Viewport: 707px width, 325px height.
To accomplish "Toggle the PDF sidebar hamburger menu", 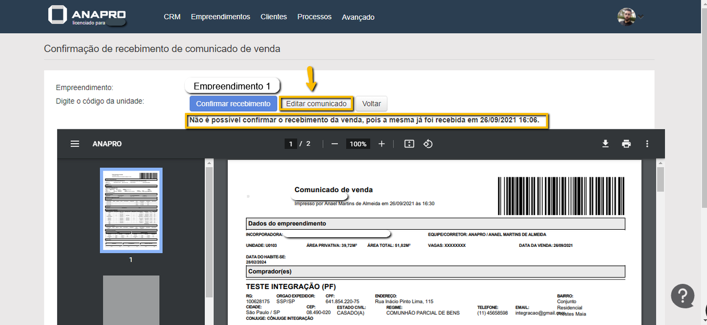I will (75, 144).
